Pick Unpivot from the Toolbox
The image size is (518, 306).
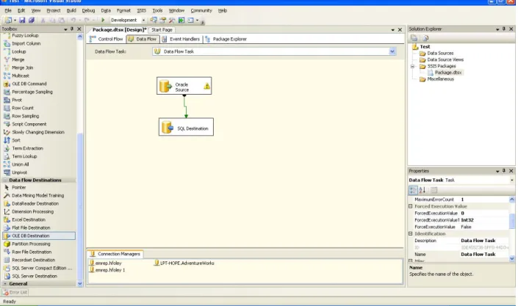tap(20, 172)
